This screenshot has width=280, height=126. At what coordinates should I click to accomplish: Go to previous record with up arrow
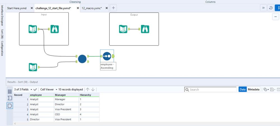(x=87, y=89)
